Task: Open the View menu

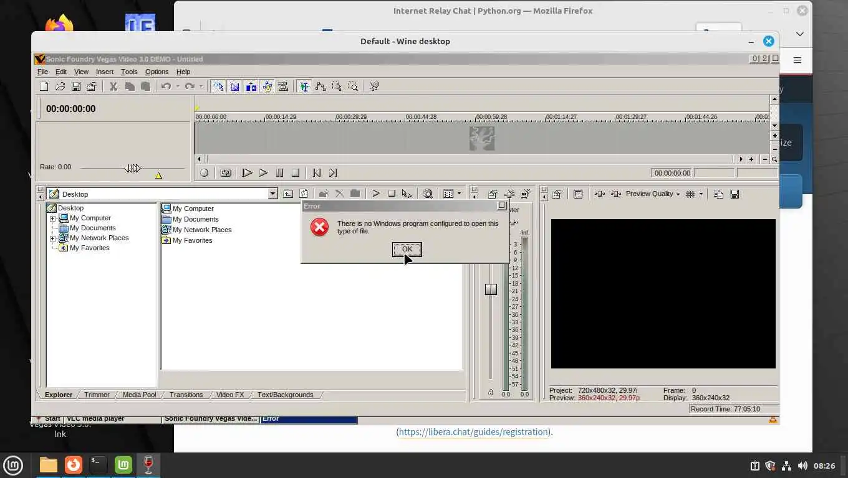Action: point(81,72)
